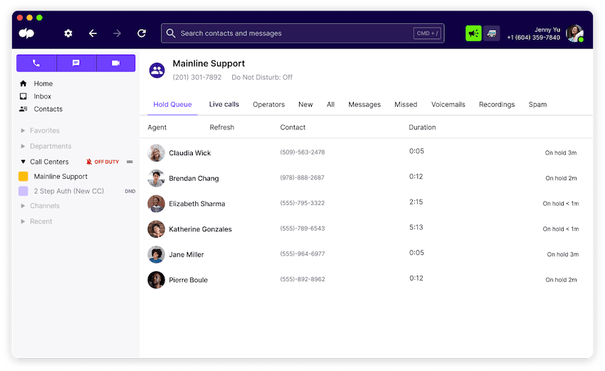Start a new message button
605x371 pixels.
[x=76, y=63]
